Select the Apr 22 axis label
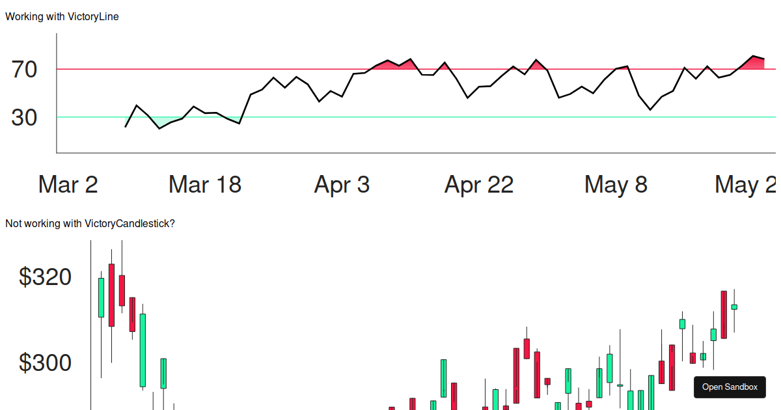The image size is (781, 410). (x=479, y=185)
